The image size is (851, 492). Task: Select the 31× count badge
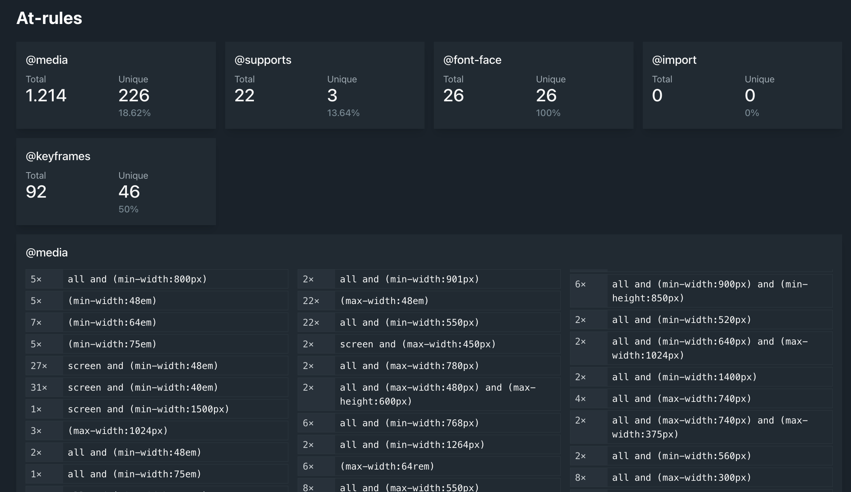[39, 387]
